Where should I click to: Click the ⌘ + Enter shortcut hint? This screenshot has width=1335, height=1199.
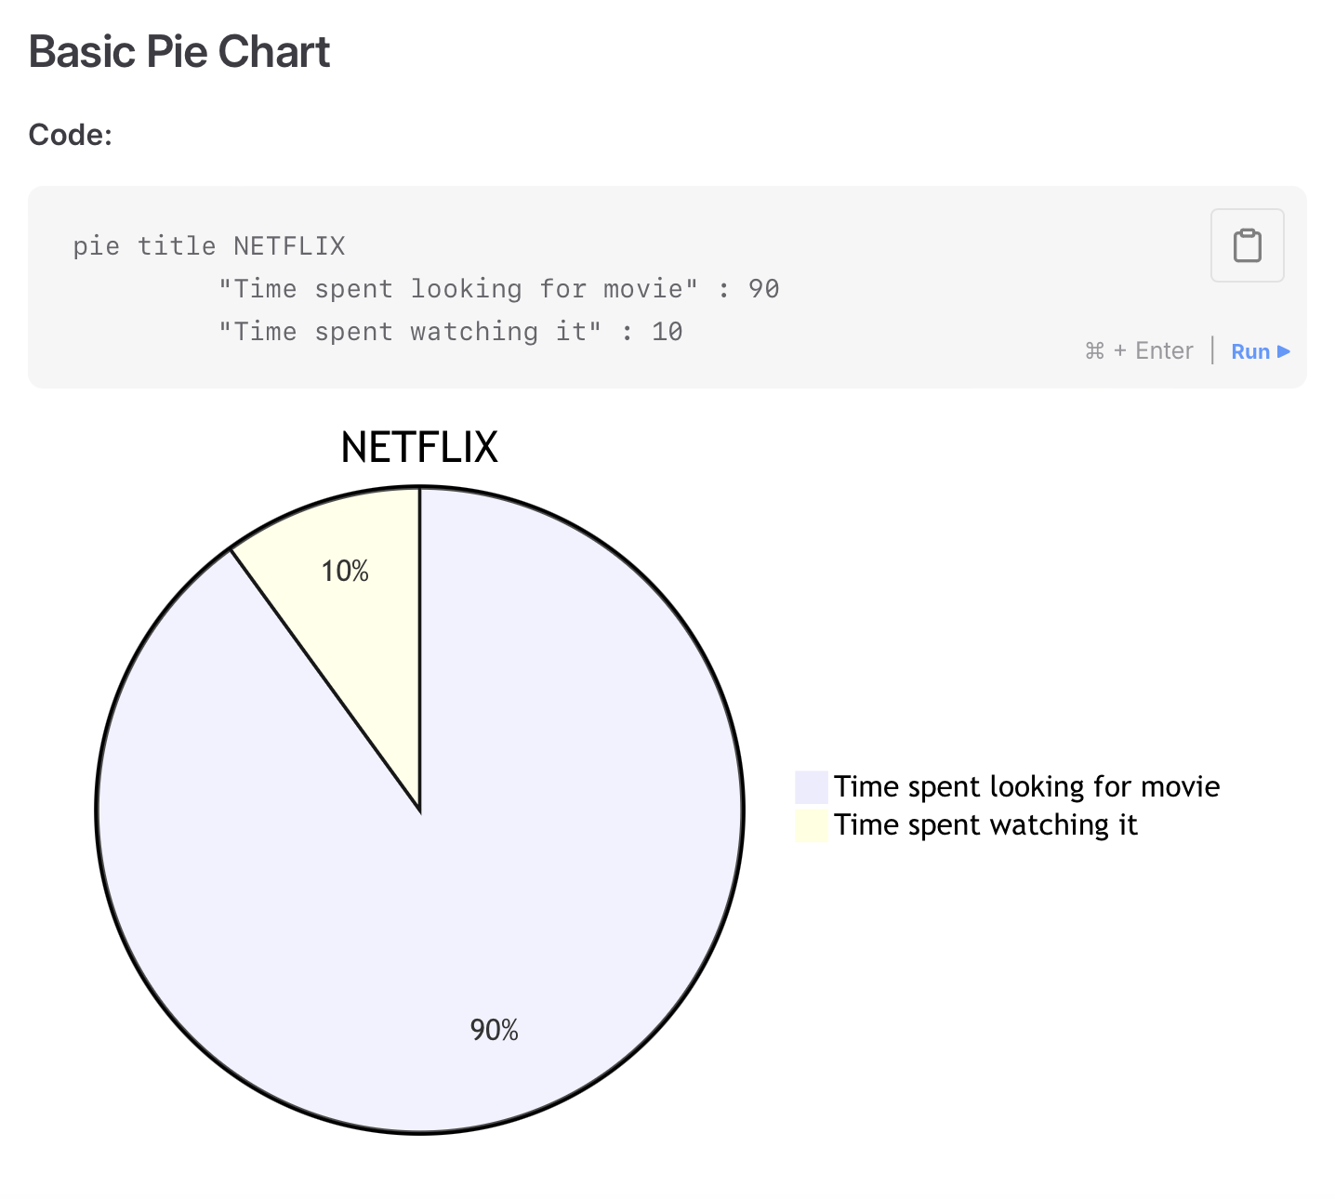click(1139, 351)
